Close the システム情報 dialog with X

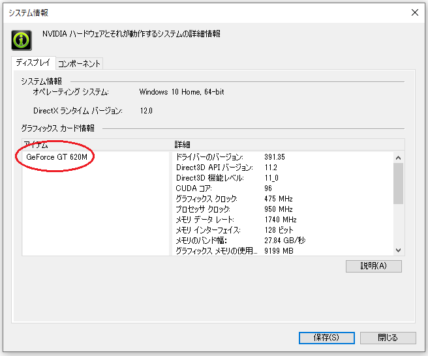pos(415,12)
